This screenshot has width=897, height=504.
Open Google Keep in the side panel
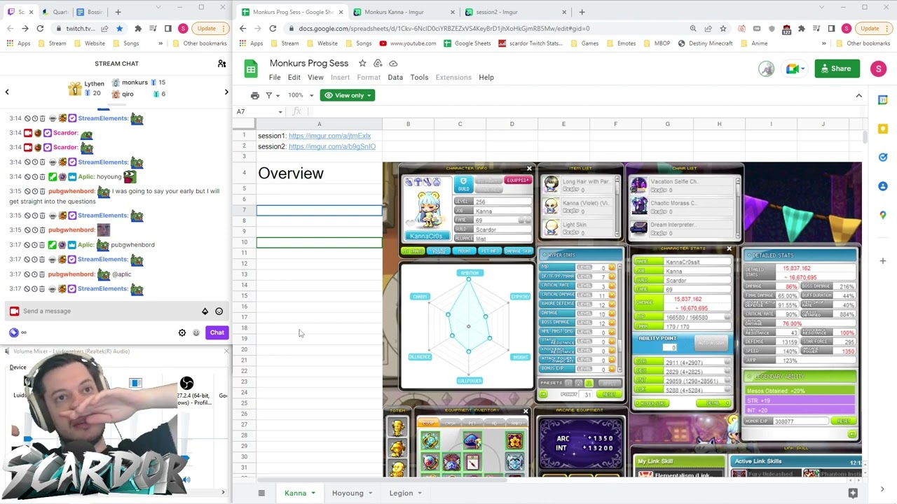(883, 129)
